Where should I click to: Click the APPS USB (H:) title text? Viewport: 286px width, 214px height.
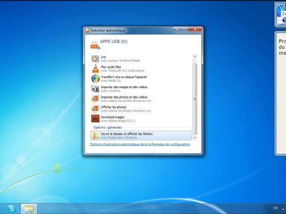tap(114, 42)
